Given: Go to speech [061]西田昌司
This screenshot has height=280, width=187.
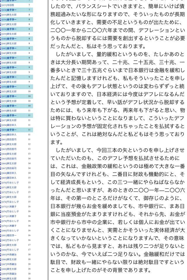Looking at the screenshot, I should (x=9, y=140).
